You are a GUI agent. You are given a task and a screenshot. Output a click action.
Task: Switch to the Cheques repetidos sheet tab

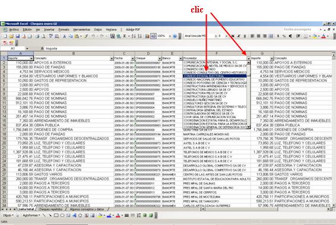point(50,209)
